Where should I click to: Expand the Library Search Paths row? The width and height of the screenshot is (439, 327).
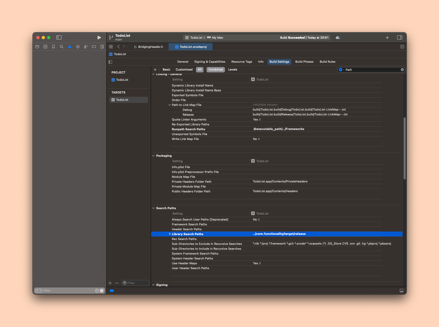tap(170, 234)
